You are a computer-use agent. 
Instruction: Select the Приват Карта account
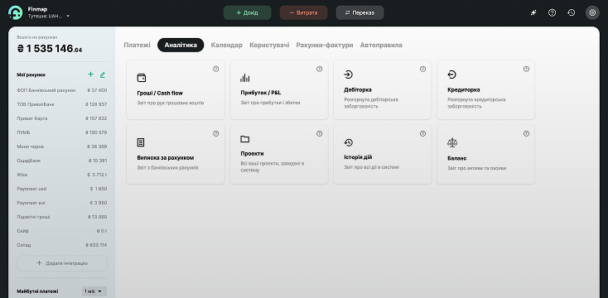pos(62,118)
